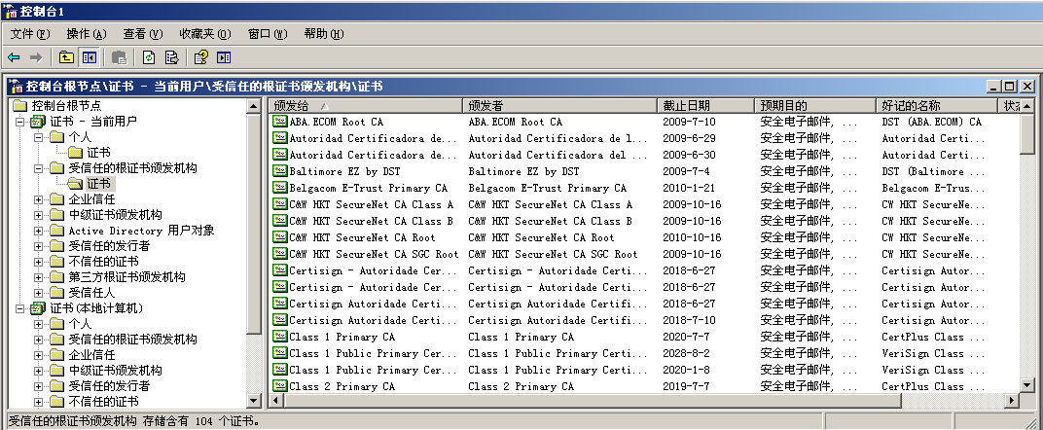Collapse the 个人 node under current user
Screen dimensions: 1043x430
pyautogui.click(x=39, y=137)
